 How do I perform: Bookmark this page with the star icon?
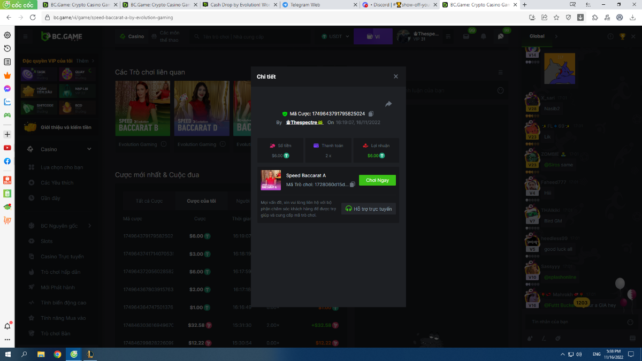(556, 17)
